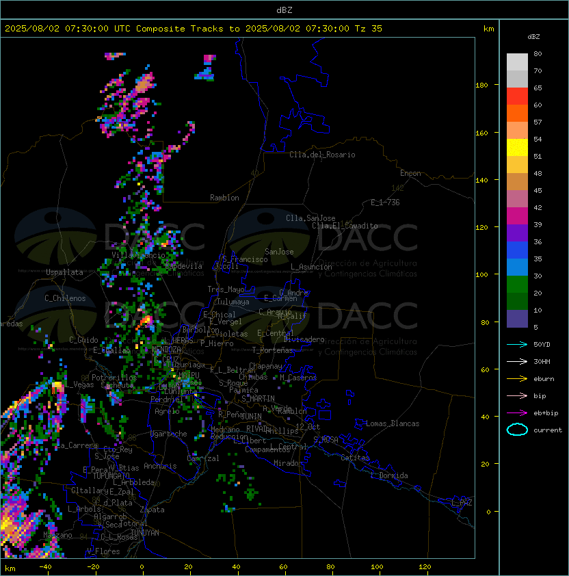
Task: Click the 'Catitas' map label
Action: pos(355,458)
